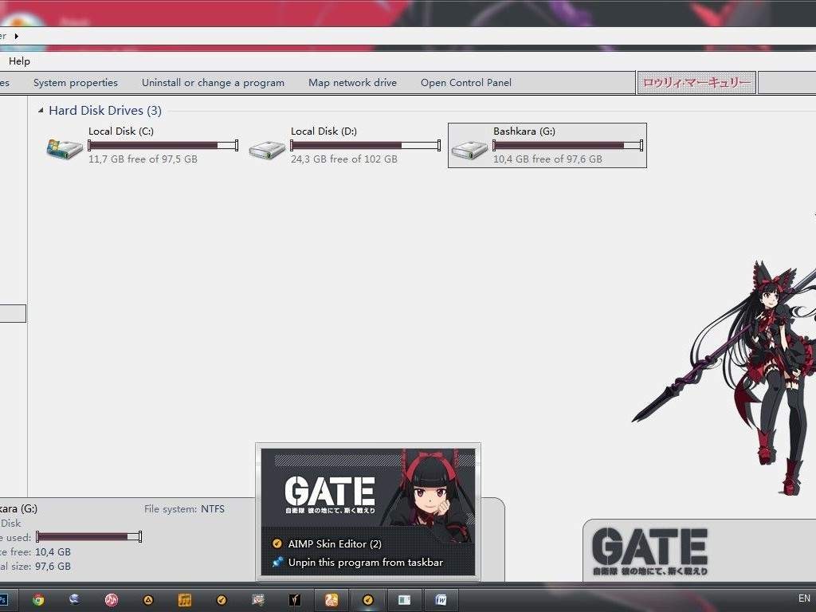Open Uninstall or change a program

pyautogui.click(x=213, y=82)
